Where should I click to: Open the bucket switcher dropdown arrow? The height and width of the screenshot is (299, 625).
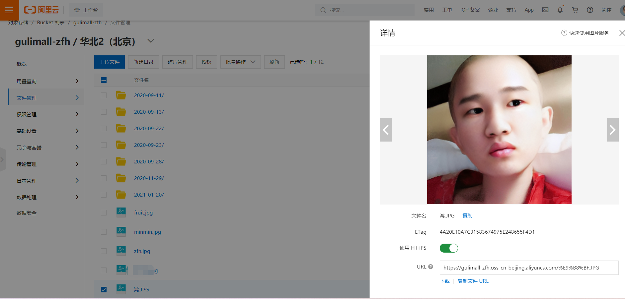click(x=151, y=41)
